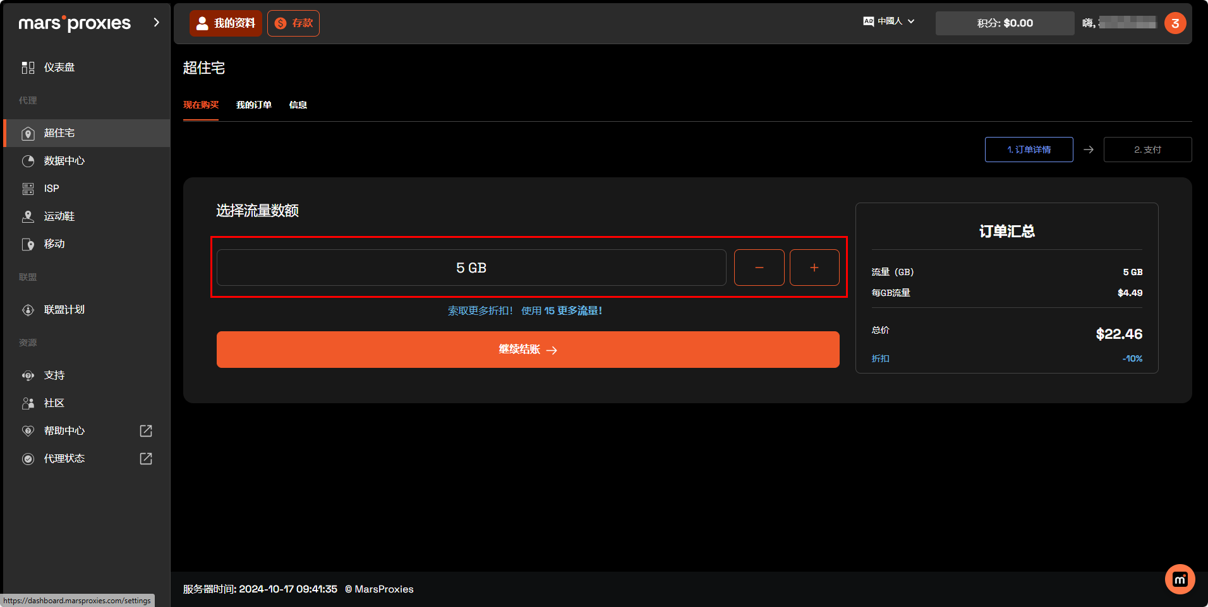
Task: Select the ISP server icon in sidebar
Action: [x=28, y=189]
